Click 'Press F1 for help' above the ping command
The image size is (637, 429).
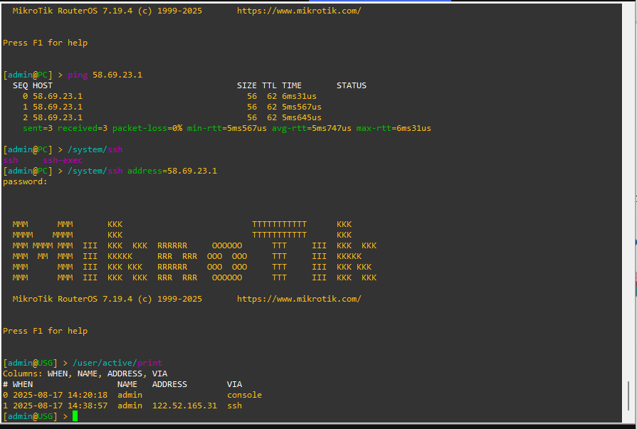[x=45, y=43]
